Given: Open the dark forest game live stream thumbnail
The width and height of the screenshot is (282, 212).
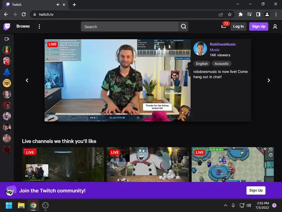Looking at the screenshot, I should tap(63, 165).
